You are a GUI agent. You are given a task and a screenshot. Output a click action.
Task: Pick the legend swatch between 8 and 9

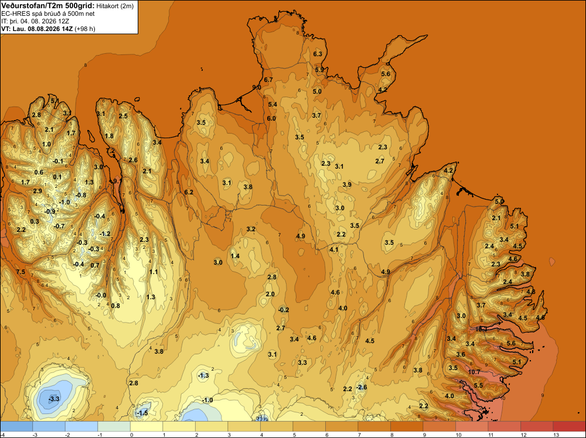pos(406,426)
